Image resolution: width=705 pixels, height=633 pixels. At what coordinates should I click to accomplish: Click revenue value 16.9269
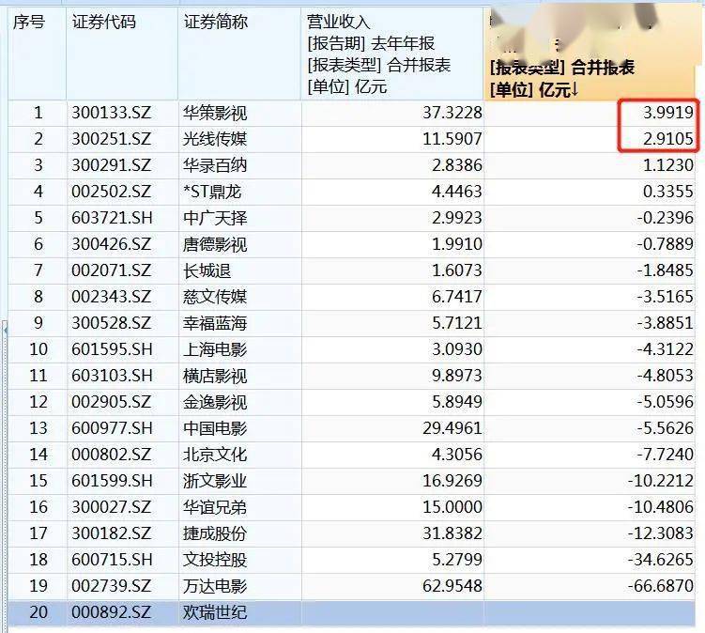[x=452, y=481]
